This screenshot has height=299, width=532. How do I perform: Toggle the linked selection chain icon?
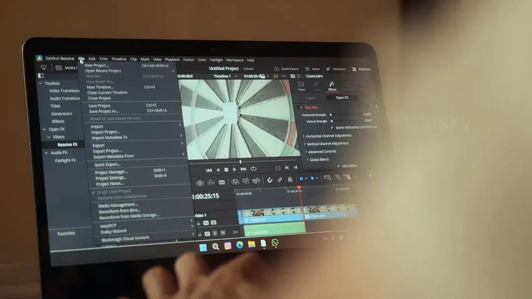point(280,180)
